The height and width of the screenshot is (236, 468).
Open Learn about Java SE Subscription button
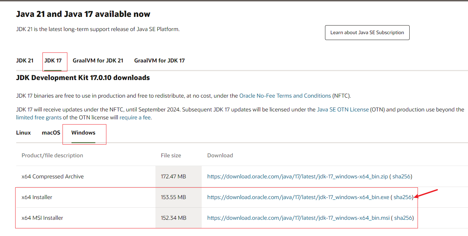(x=367, y=32)
